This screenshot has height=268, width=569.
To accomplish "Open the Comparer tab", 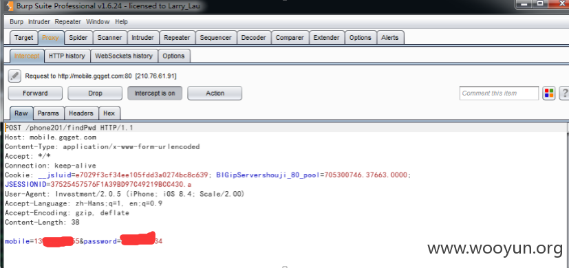I will (x=290, y=38).
